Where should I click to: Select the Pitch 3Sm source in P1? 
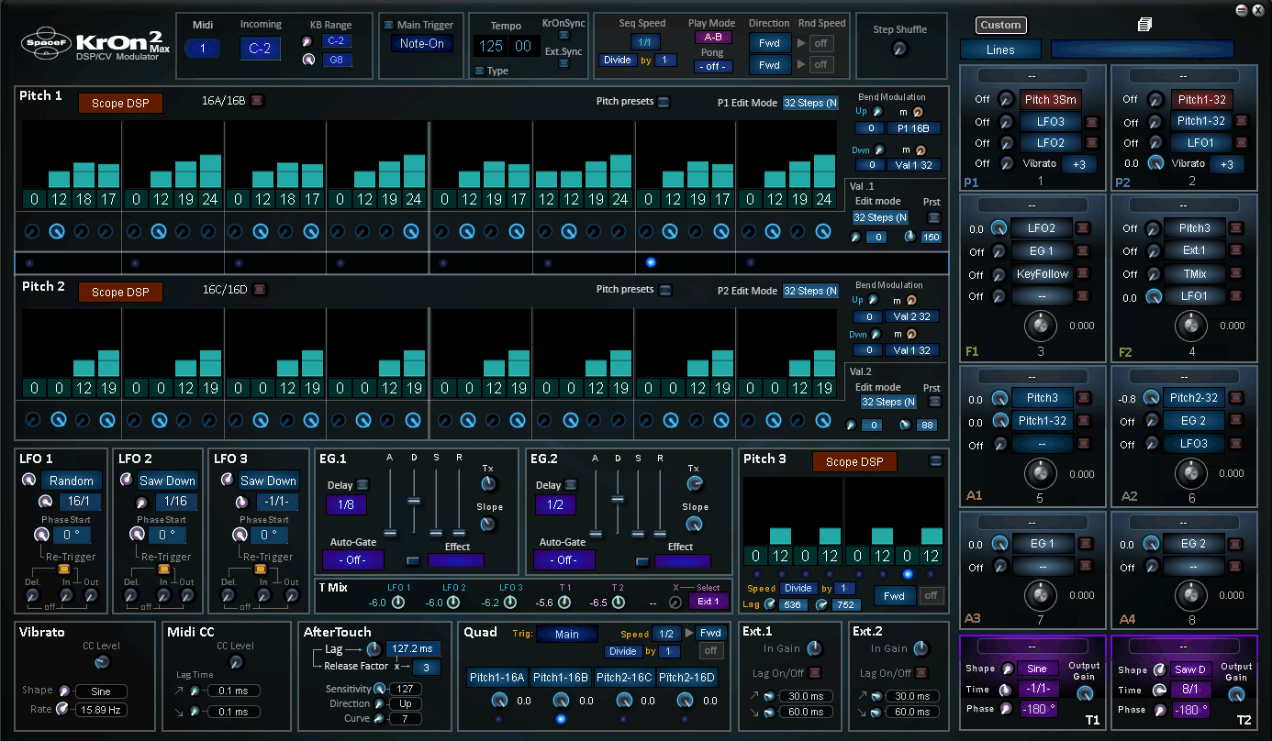[1051, 99]
